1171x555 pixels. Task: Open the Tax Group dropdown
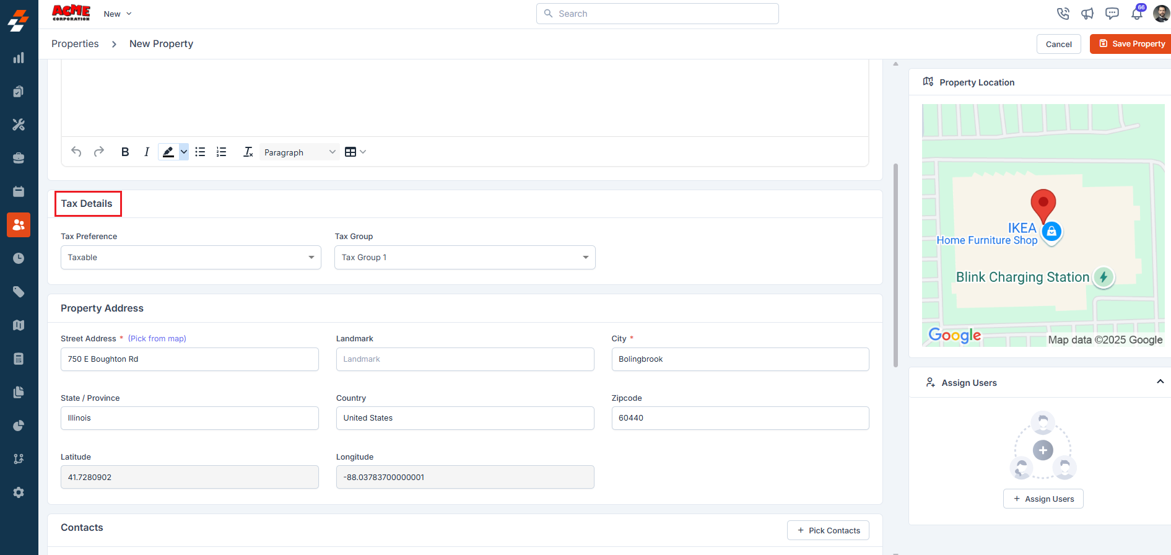(465, 258)
